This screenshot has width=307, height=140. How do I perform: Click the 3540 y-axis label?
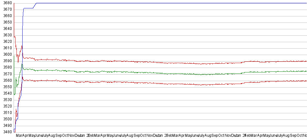[x=7, y=93]
